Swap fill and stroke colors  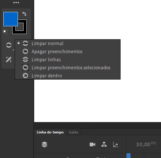pos(24,14)
